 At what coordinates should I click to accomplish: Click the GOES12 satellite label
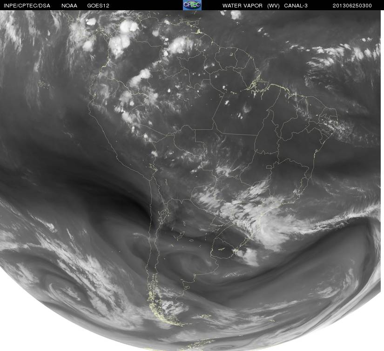point(98,6)
